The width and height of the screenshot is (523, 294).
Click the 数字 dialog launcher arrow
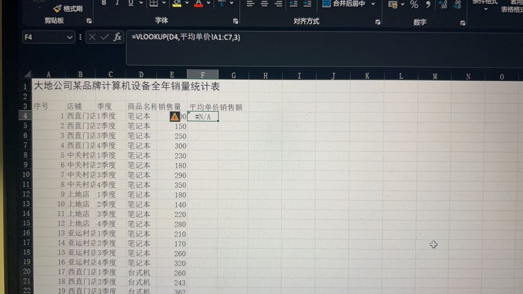tap(463, 22)
